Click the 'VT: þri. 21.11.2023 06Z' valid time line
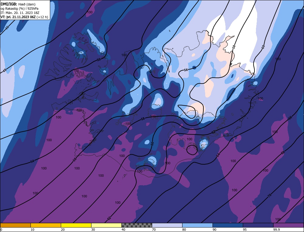This screenshot has width=304, height=232. click(24, 17)
